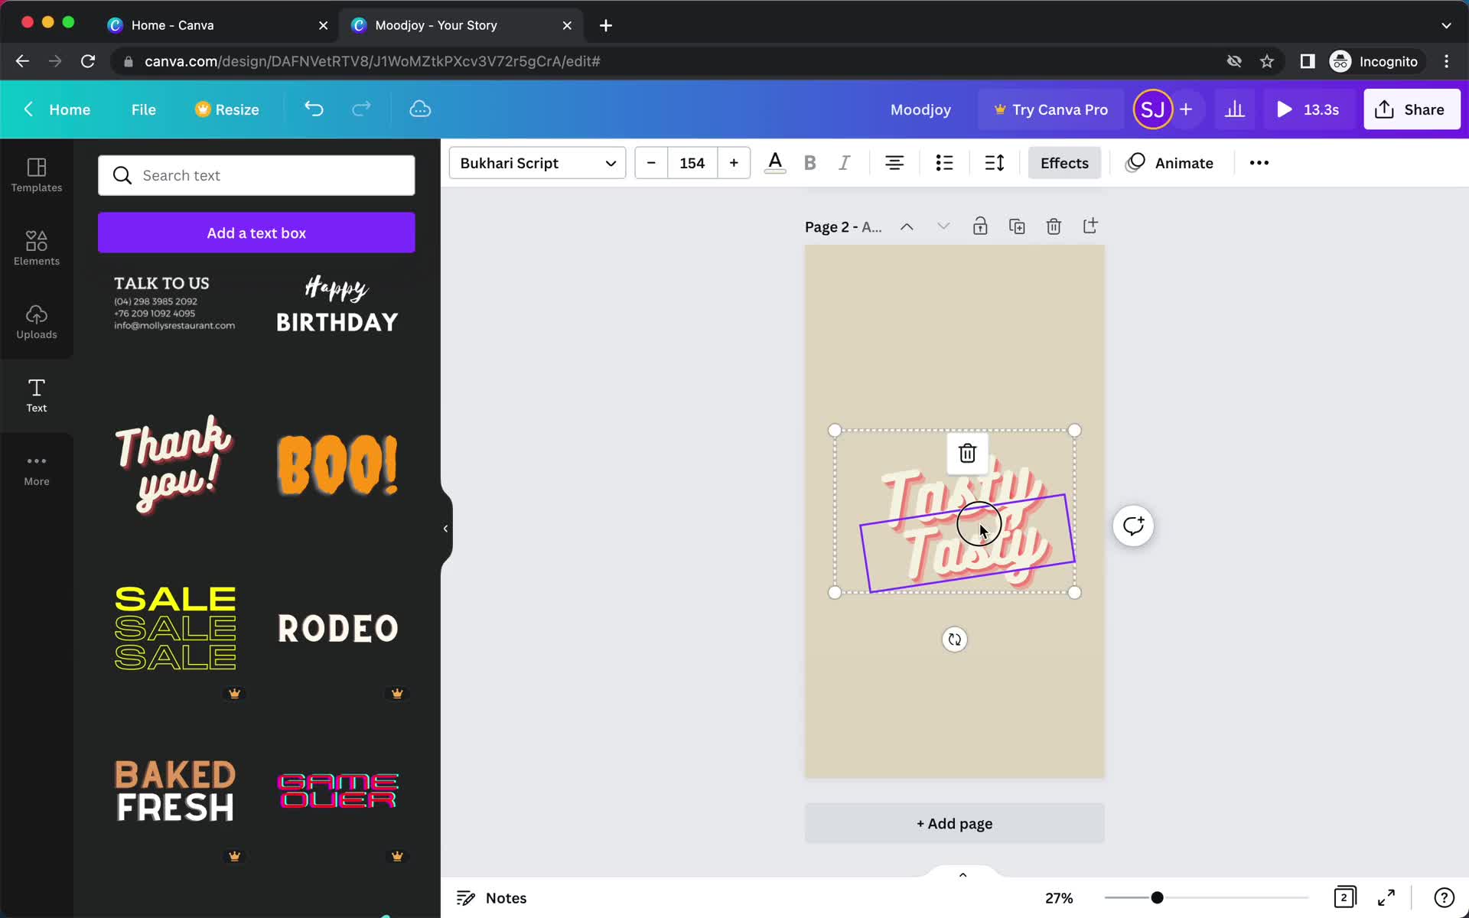Image resolution: width=1469 pixels, height=918 pixels.
Task: Go back to Home
Action: tap(57, 109)
